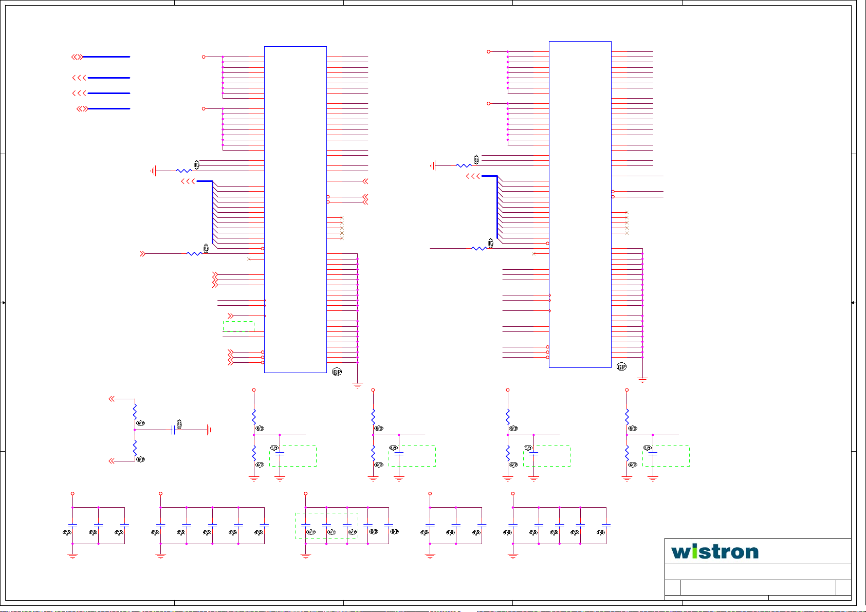Select the green dashed box enclosing three capacitors
This screenshot has width=866, height=612.
point(327,526)
